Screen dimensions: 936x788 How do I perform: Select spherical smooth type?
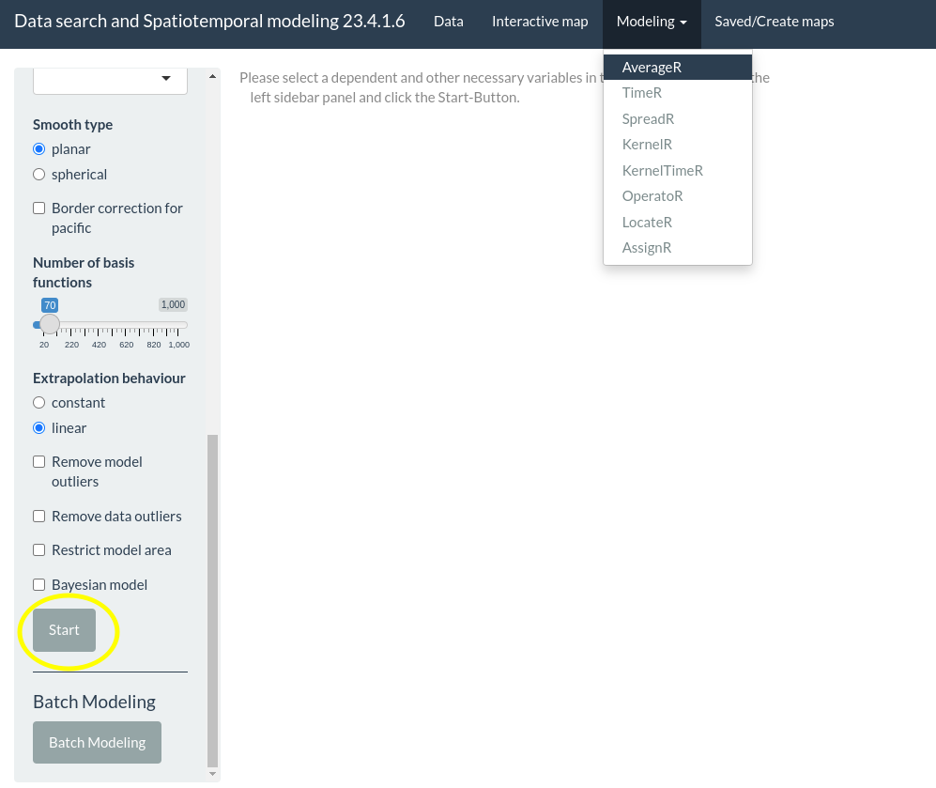[x=38, y=174]
